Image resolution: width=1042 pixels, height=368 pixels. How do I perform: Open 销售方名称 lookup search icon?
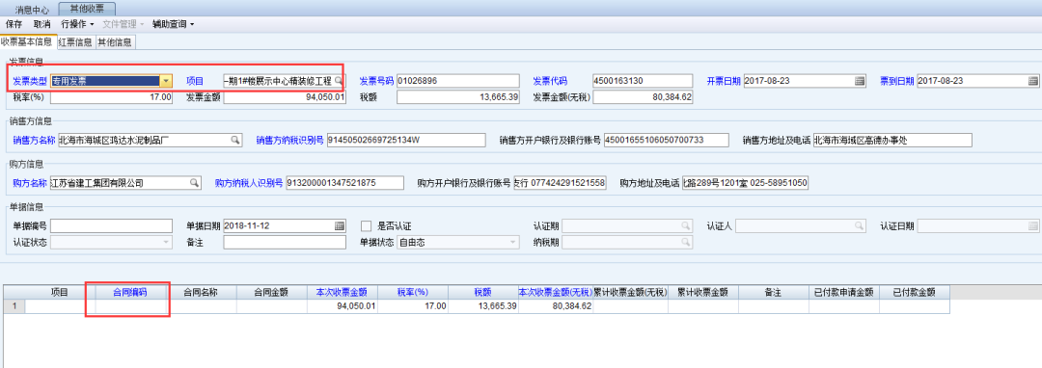[235, 141]
